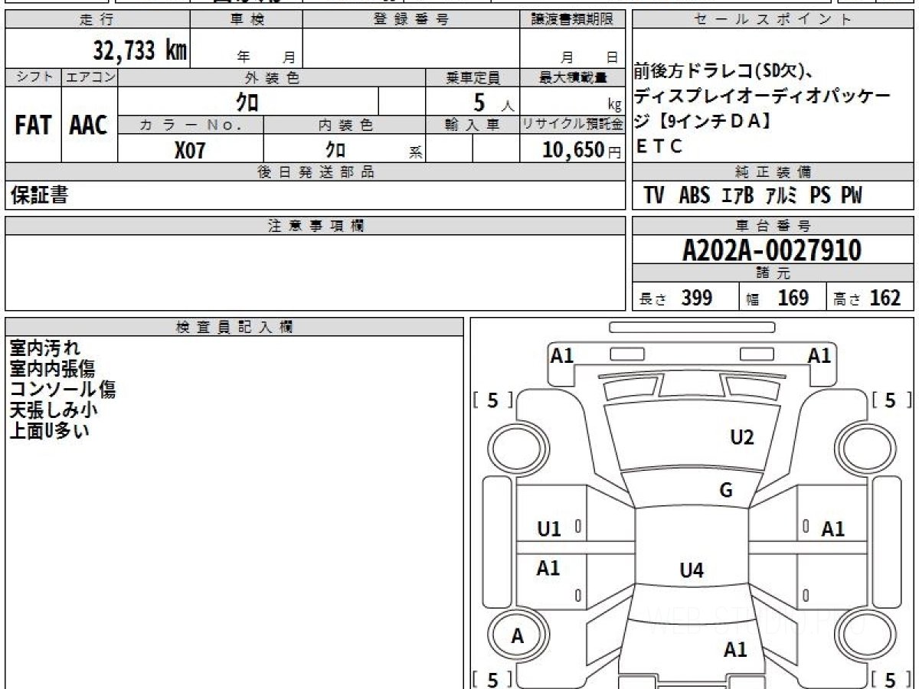The image size is (919, 689).
Task: Click the 後日発送部品 header
Action: [x=316, y=172]
